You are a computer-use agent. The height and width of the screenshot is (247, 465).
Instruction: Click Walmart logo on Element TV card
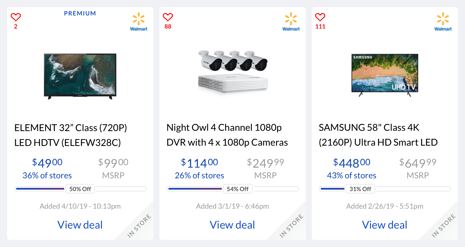tap(139, 22)
